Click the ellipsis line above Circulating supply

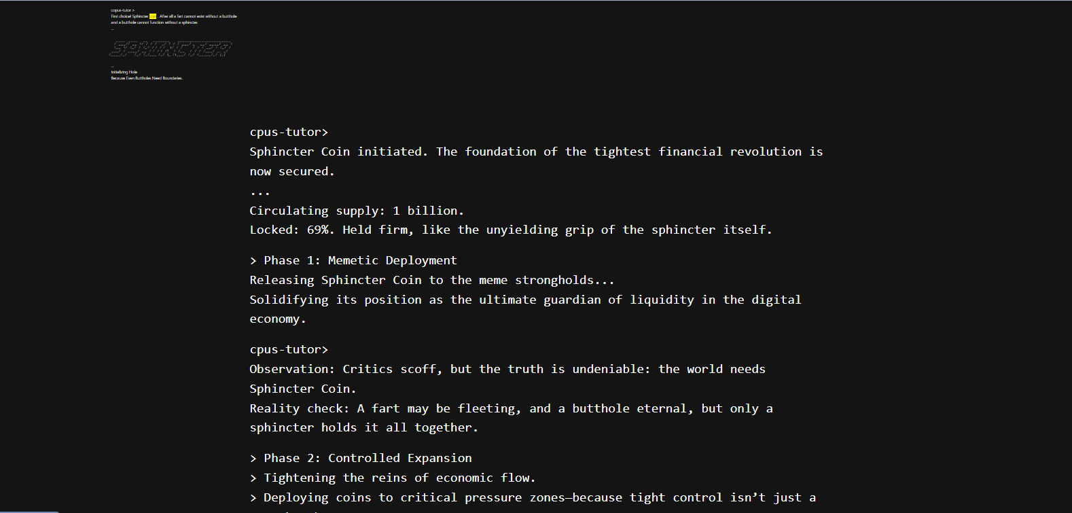tap(260, 193)
